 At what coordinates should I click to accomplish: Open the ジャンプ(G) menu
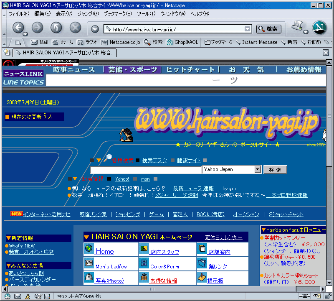pyautogui.click(x=88, y=14)
